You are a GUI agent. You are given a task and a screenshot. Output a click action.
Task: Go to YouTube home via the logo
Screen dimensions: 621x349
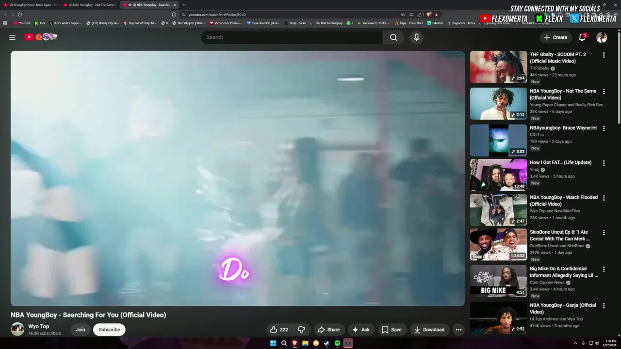41,37
